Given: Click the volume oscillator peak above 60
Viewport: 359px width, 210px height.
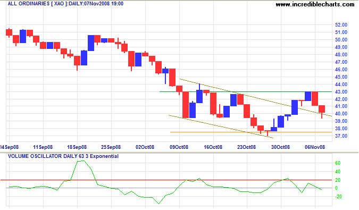Looking at the screenshot, I should [81, 161].
